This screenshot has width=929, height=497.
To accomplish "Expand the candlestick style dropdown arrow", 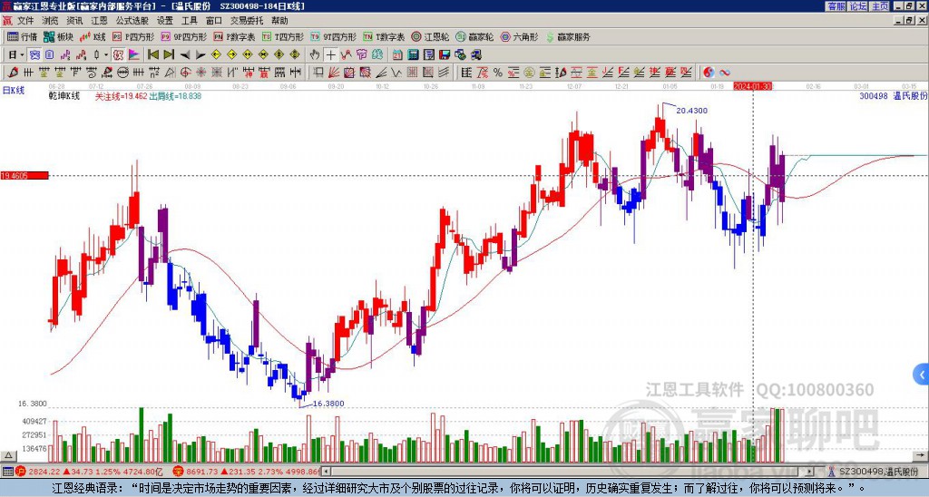I will (106, 55).
